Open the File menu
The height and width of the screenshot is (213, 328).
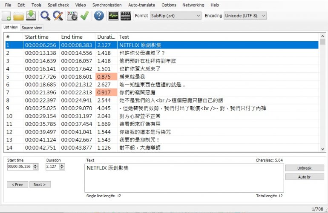pyautogui.click(x=8, y=5)
